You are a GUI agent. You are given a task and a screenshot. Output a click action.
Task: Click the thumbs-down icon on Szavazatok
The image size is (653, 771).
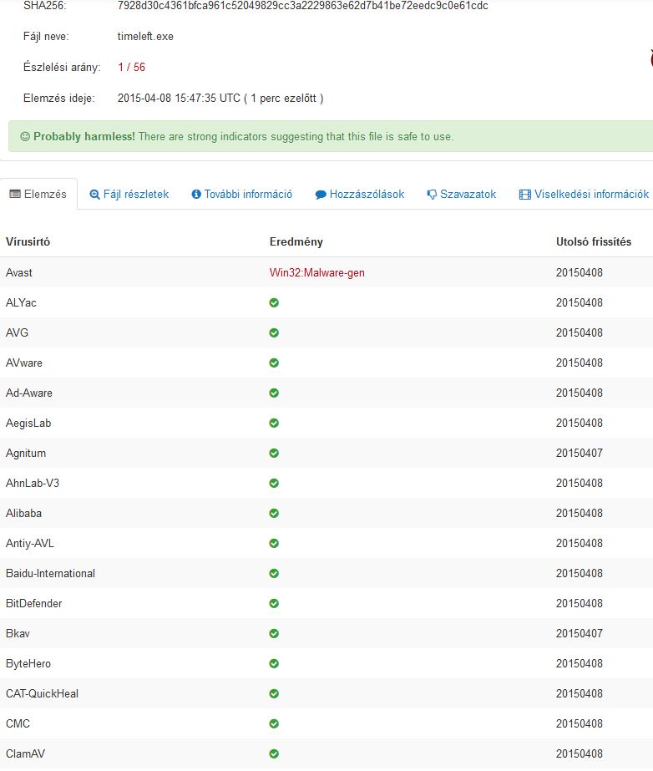point(432,195)
